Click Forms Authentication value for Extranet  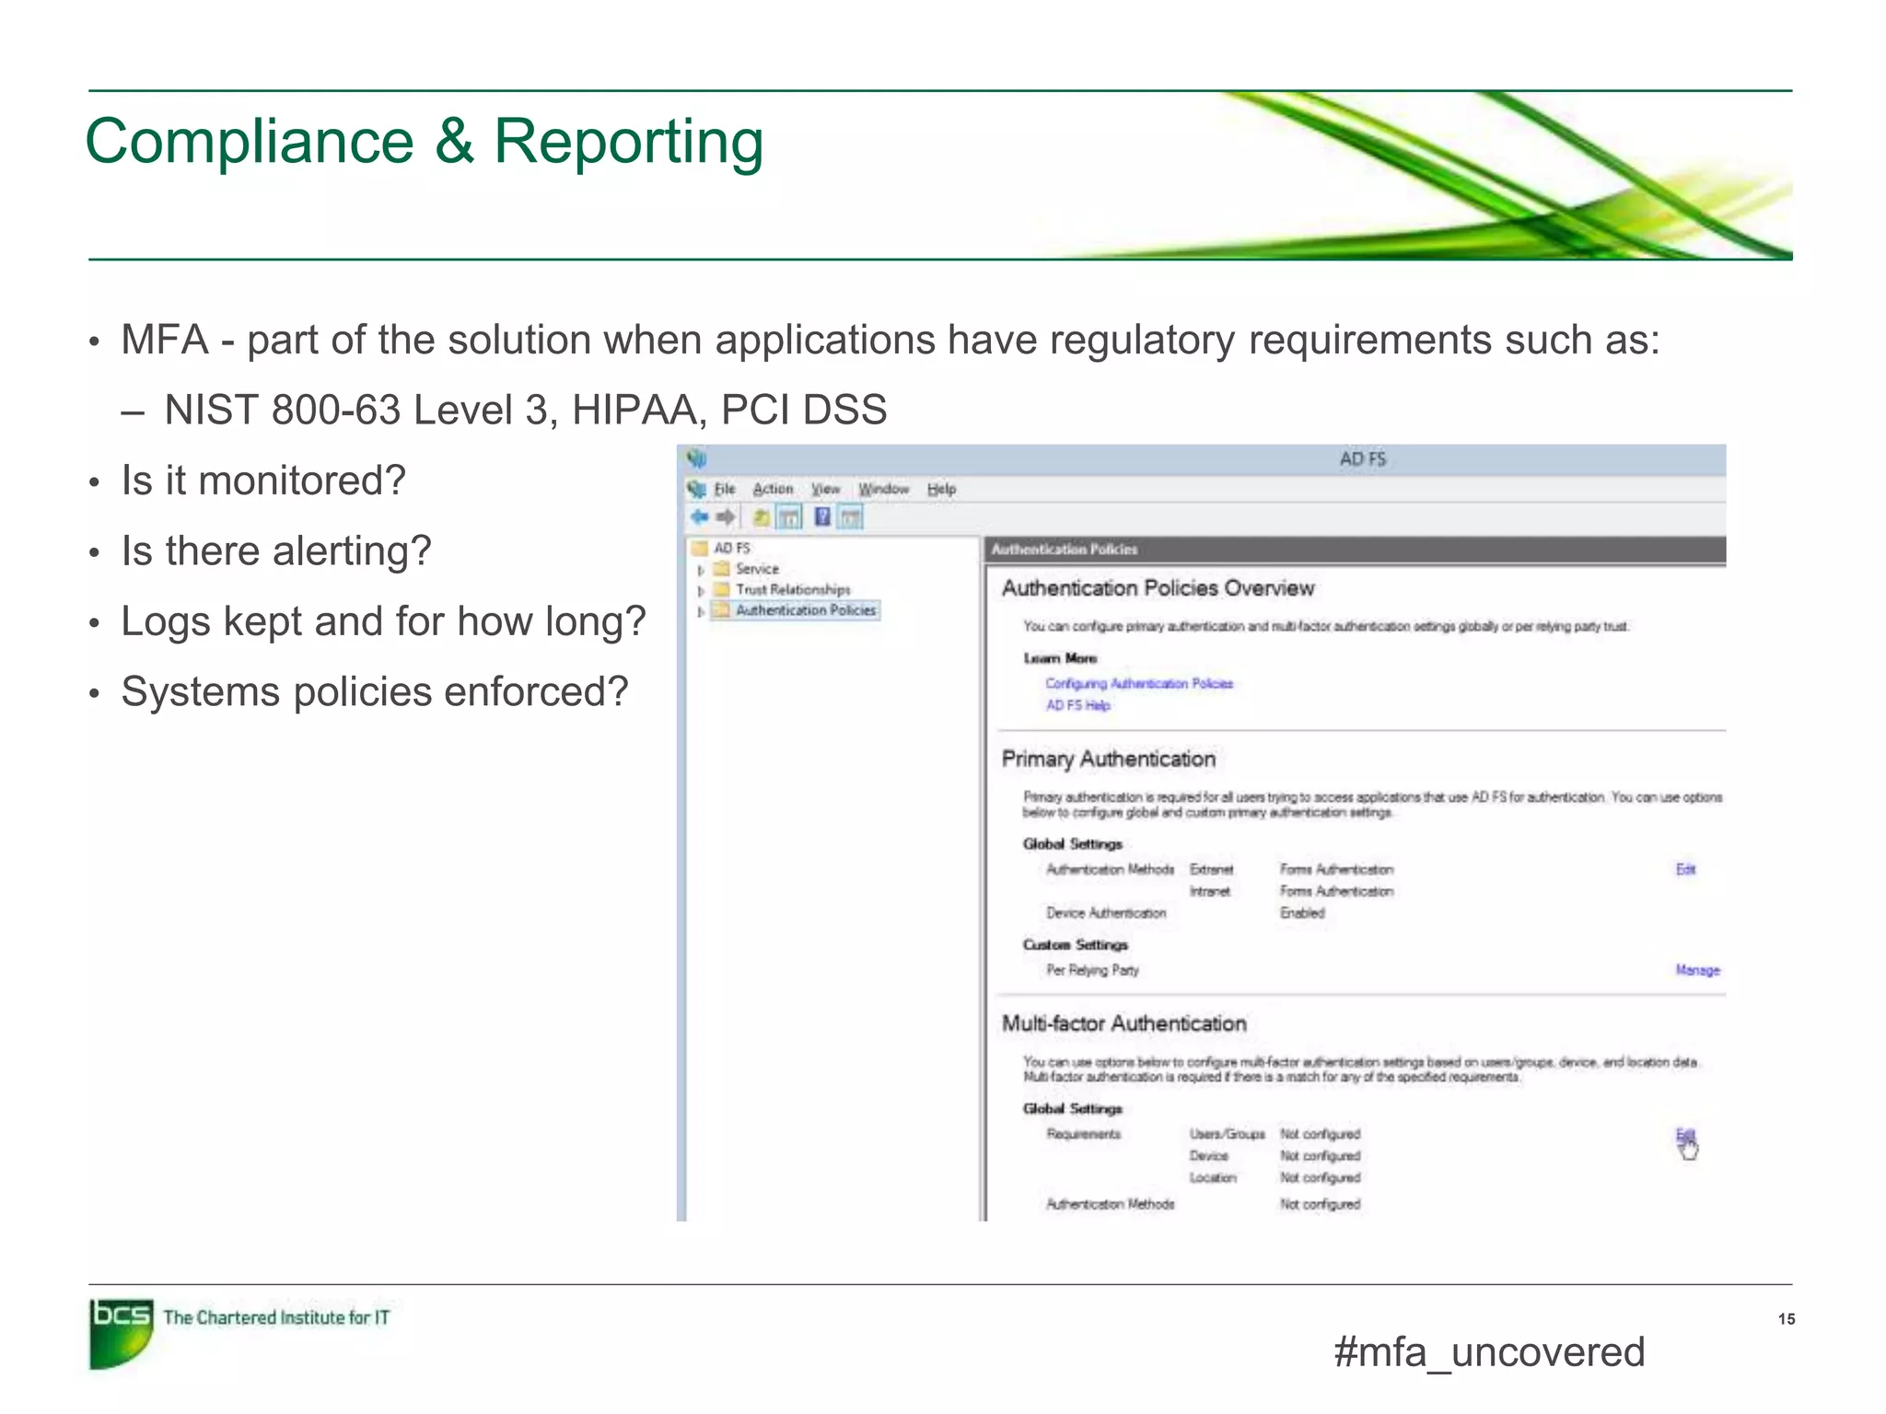[1336, 870]
